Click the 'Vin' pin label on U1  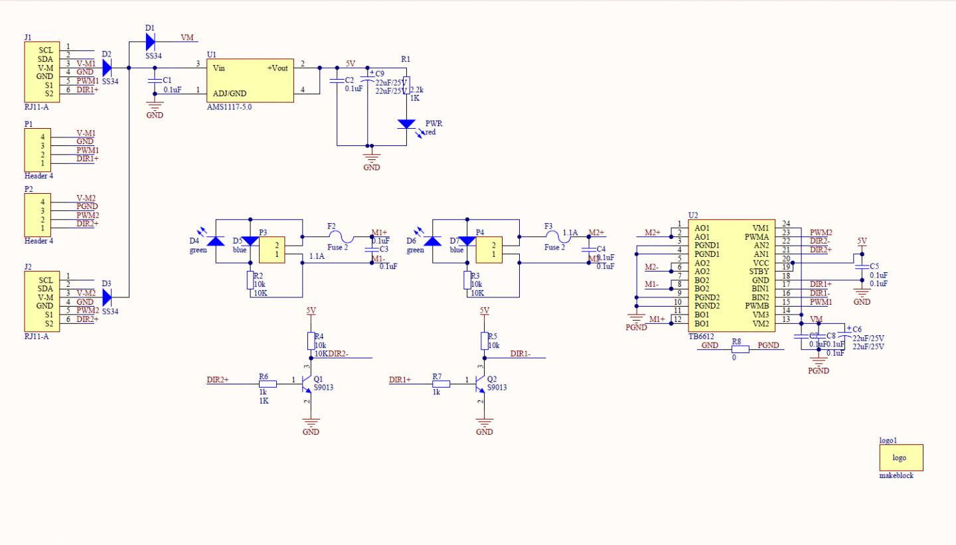219,68
